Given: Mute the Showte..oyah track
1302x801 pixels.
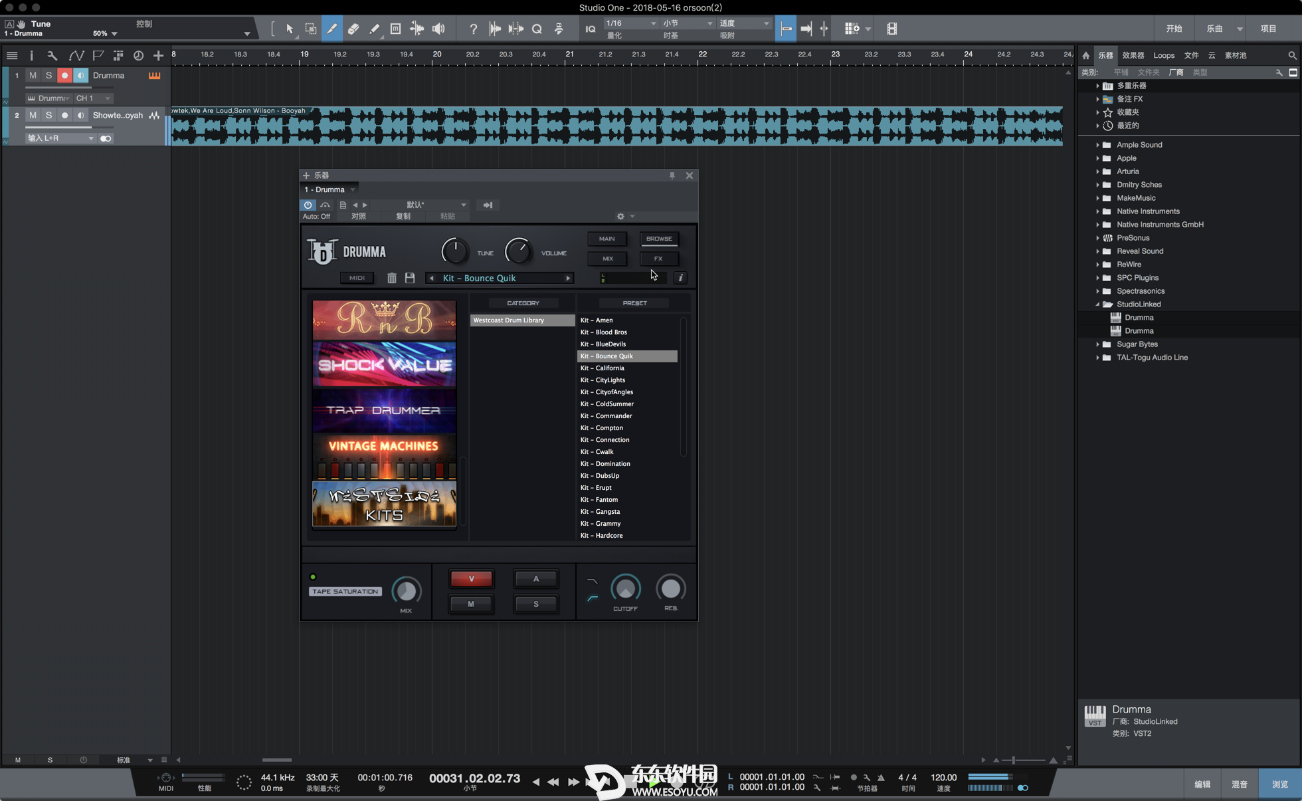Looking at the screenshot, I should tap(33, 115).
